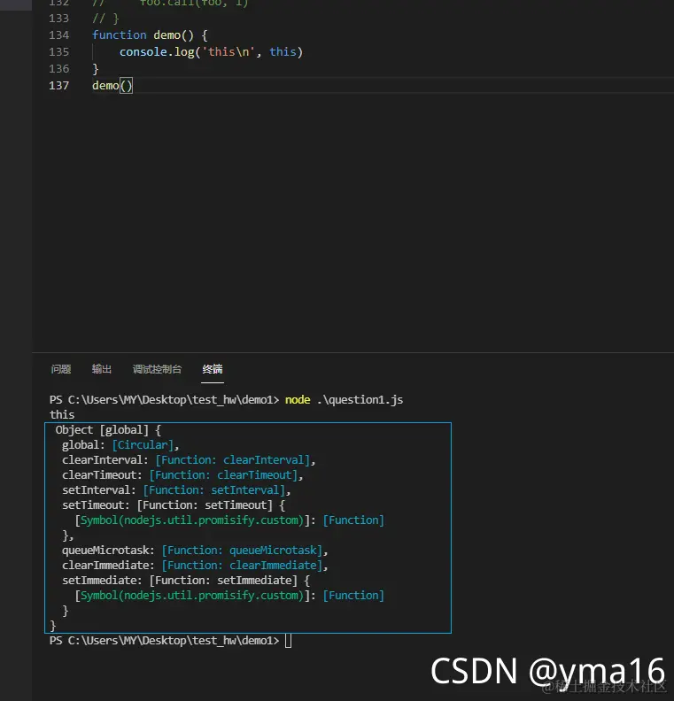Click the 'this\n' string literal on line 135
674x701 pixels.
pos(229,52)
